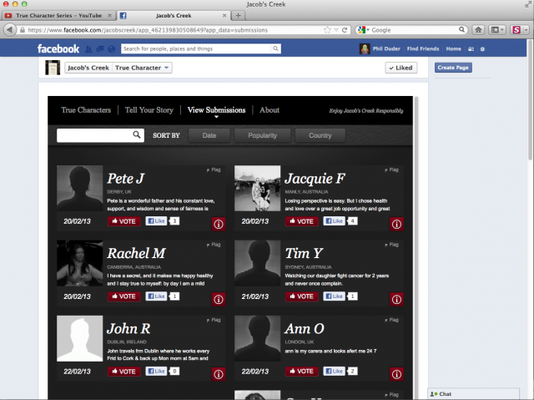Toggle the Liked button for Jacob's Creek
This screenshot has width=534, height=400.
tap(400, 68)
